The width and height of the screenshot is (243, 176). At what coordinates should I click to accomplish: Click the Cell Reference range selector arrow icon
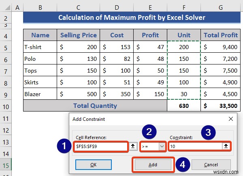pos(133,146)
